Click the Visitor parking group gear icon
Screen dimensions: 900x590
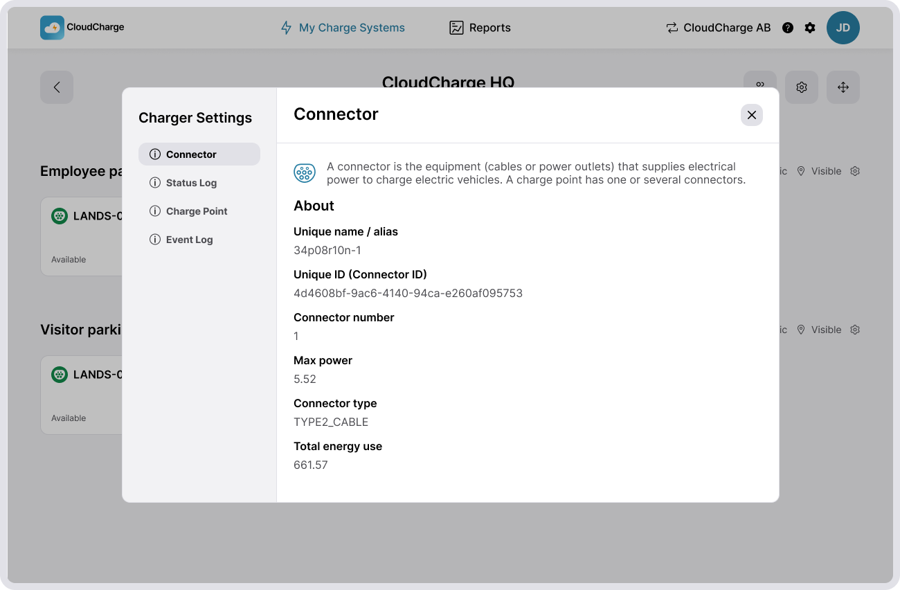point(855,330)
